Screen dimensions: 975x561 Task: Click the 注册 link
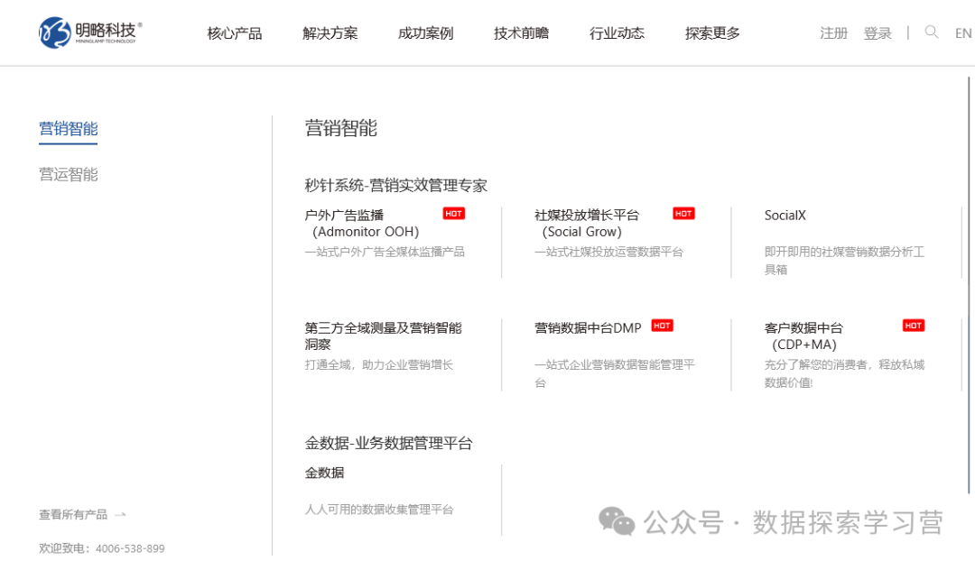[x=833, y=33]
